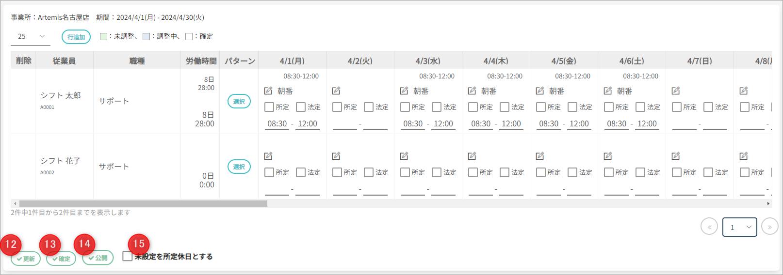
Task: Click the 職種 column header
Action: pyautogui.click(x=137, y=61)
